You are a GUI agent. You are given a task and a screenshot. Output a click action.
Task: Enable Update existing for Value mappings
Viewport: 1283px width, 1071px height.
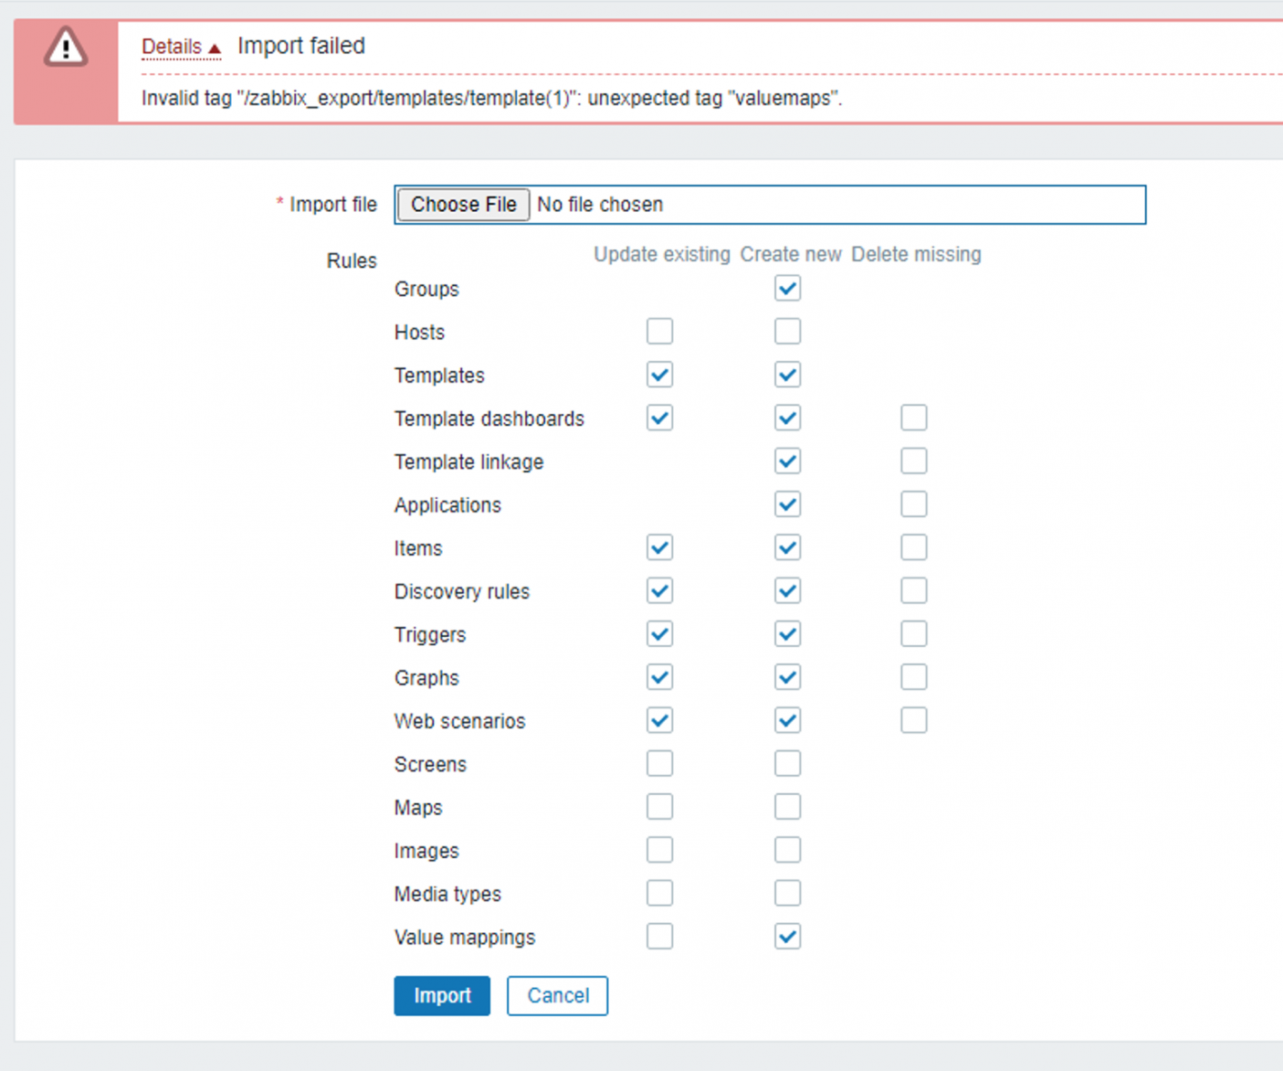(x=659, y=937)
